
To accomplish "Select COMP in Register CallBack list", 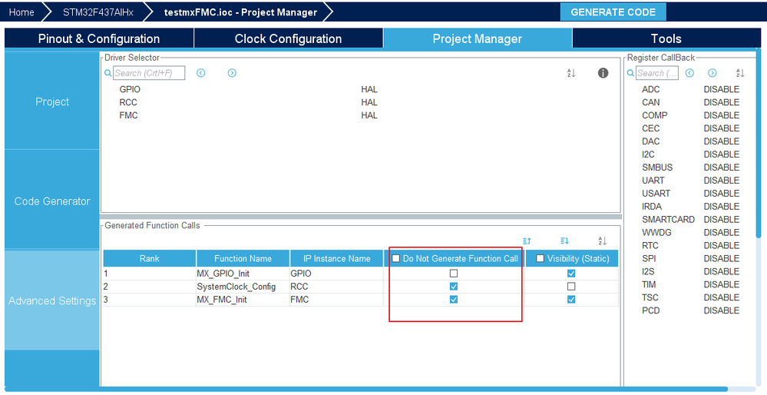I will click(654, 115).
